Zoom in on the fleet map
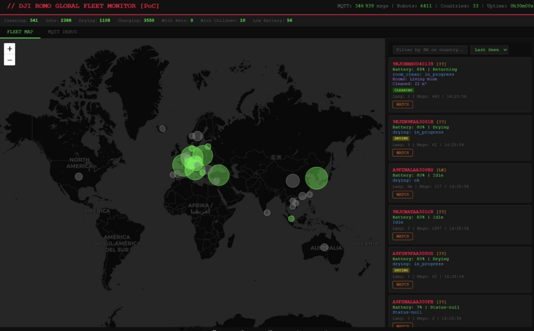534x331 pixels. click(10, 48)
